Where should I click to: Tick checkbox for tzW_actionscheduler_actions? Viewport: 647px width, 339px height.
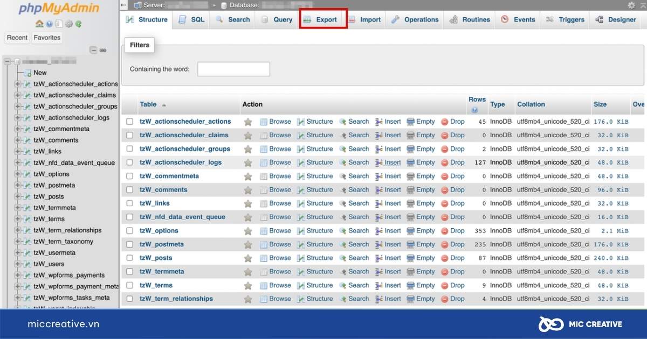coord(129,122)
